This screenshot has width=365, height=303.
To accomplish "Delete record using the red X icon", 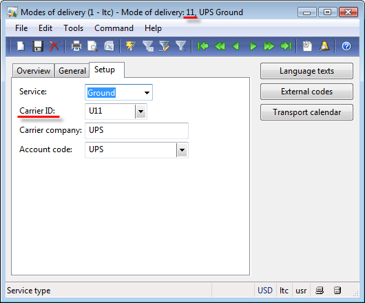I will click(54, 46).
